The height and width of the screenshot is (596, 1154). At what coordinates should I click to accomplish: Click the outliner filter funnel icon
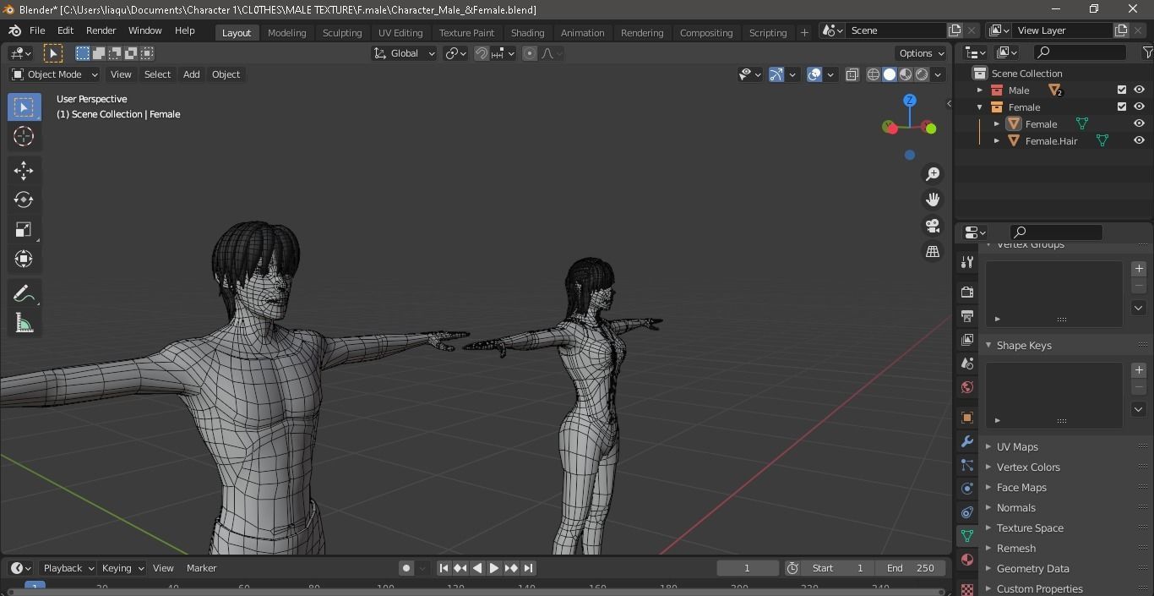pyautogui.click(x=1147, y=52)
